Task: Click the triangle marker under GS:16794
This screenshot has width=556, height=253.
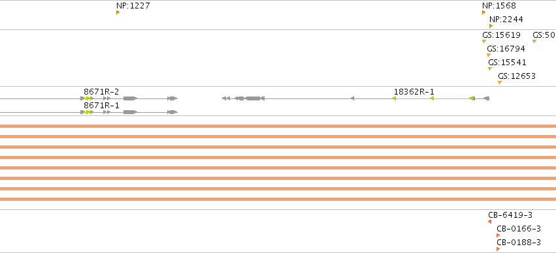Action: 489,55
